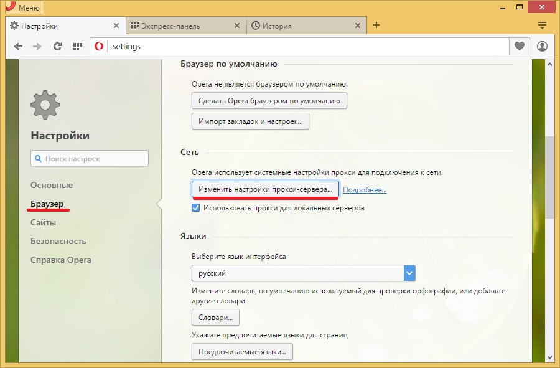Click Изменить настройки прокси-сервера button
This screenshot has width=560, height=368.
(x=265, y=189)
